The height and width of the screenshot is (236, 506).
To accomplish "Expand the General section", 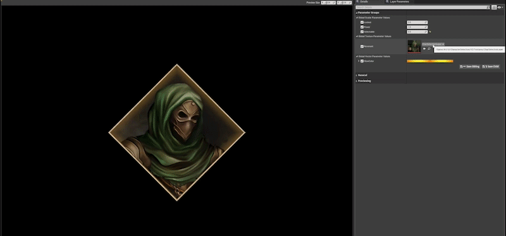I will (x=357, y=75).
